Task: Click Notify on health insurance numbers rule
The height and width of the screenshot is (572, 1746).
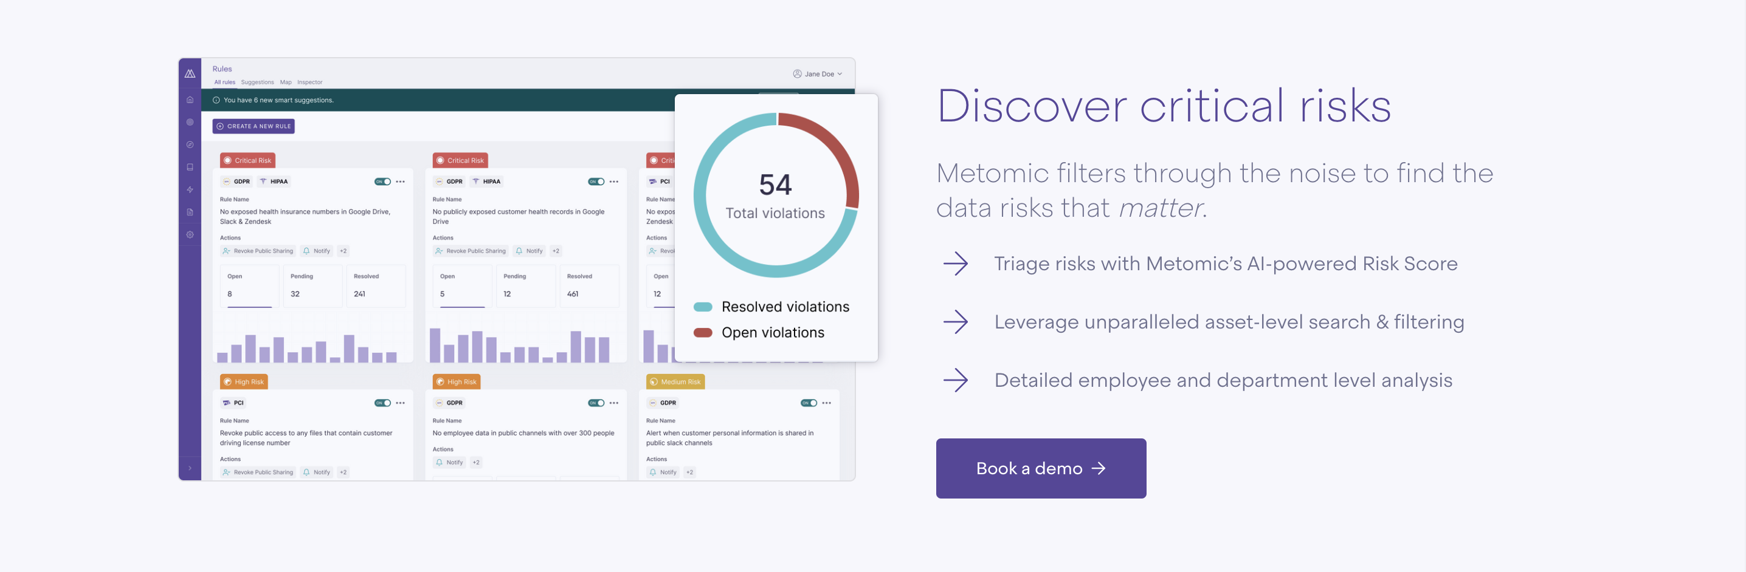Action: pos(317,251)
